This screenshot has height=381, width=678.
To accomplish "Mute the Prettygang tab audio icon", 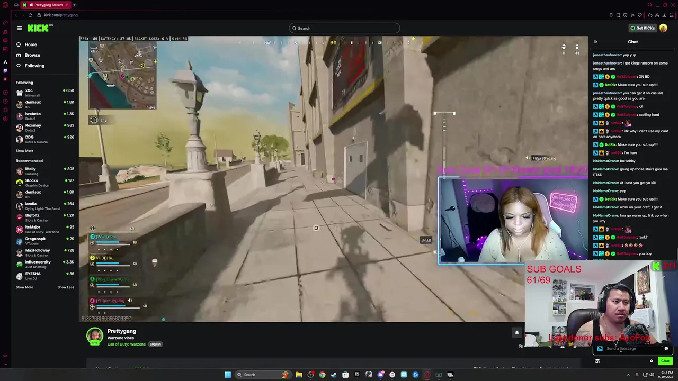I will coord(31,5).
